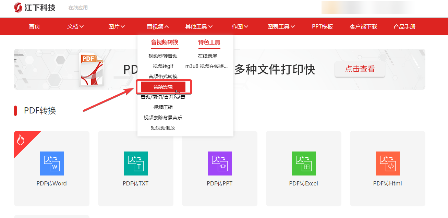Open the PDF转PPT converter icon
This screenshot has height=218, width=448.
pos(220,163)
